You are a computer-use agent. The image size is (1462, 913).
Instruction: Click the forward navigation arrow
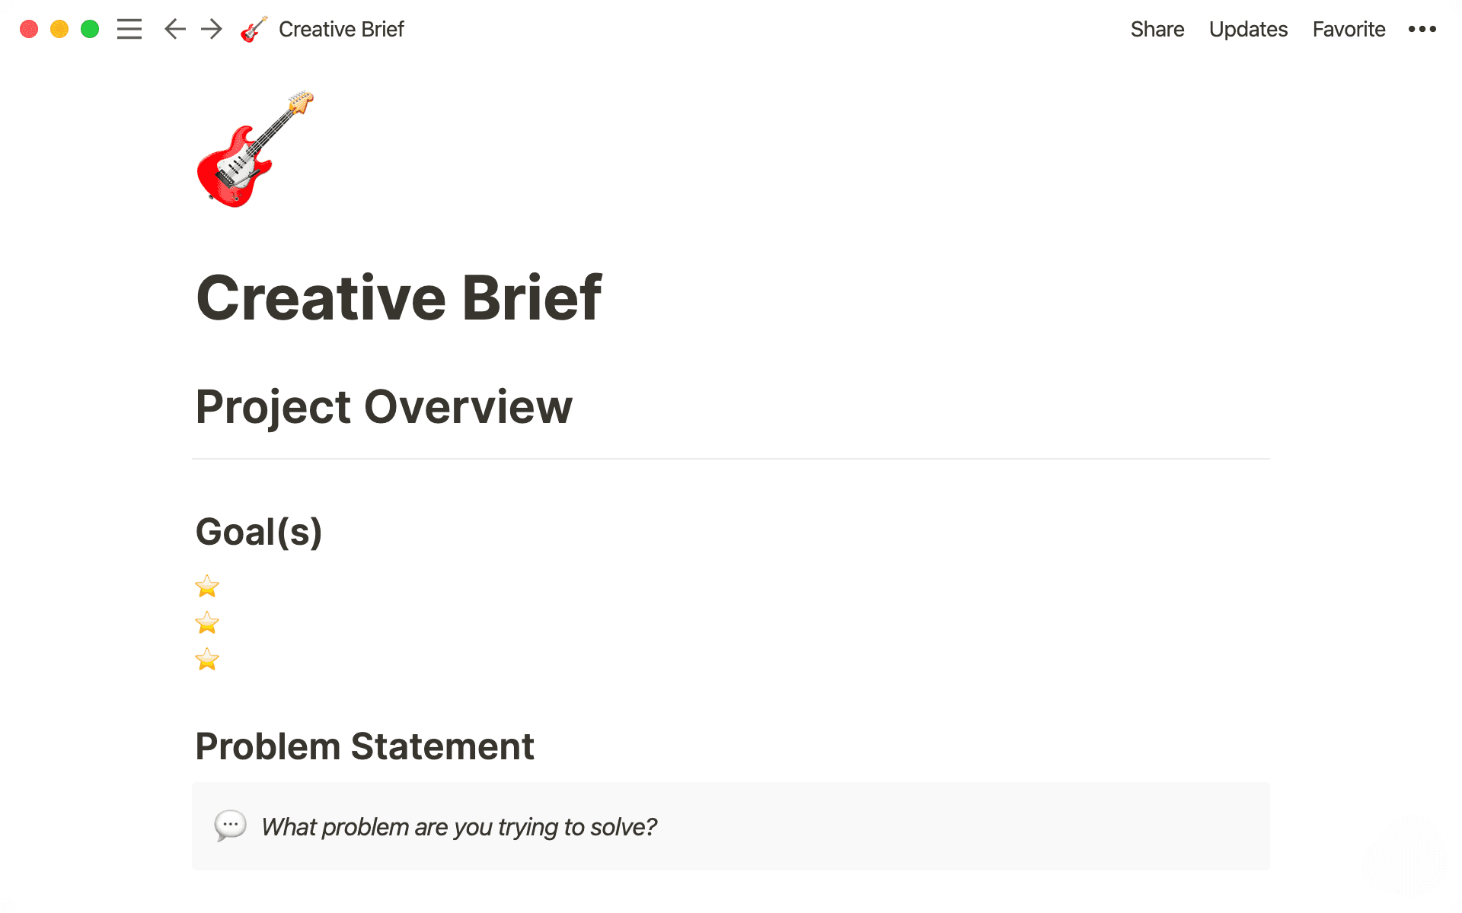pos(211,29)
